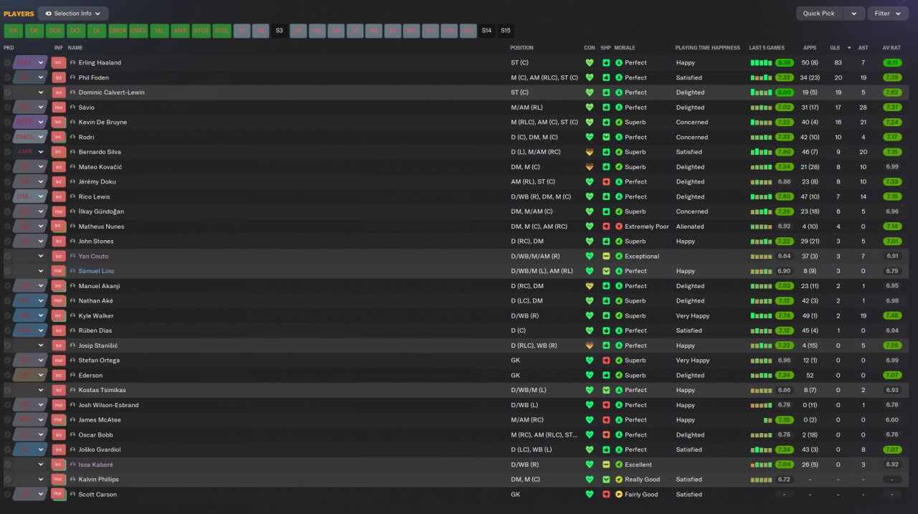The width and height of the screenshot is (918, 514).
Task: Select the DMCR position slot
Action: 118,31
